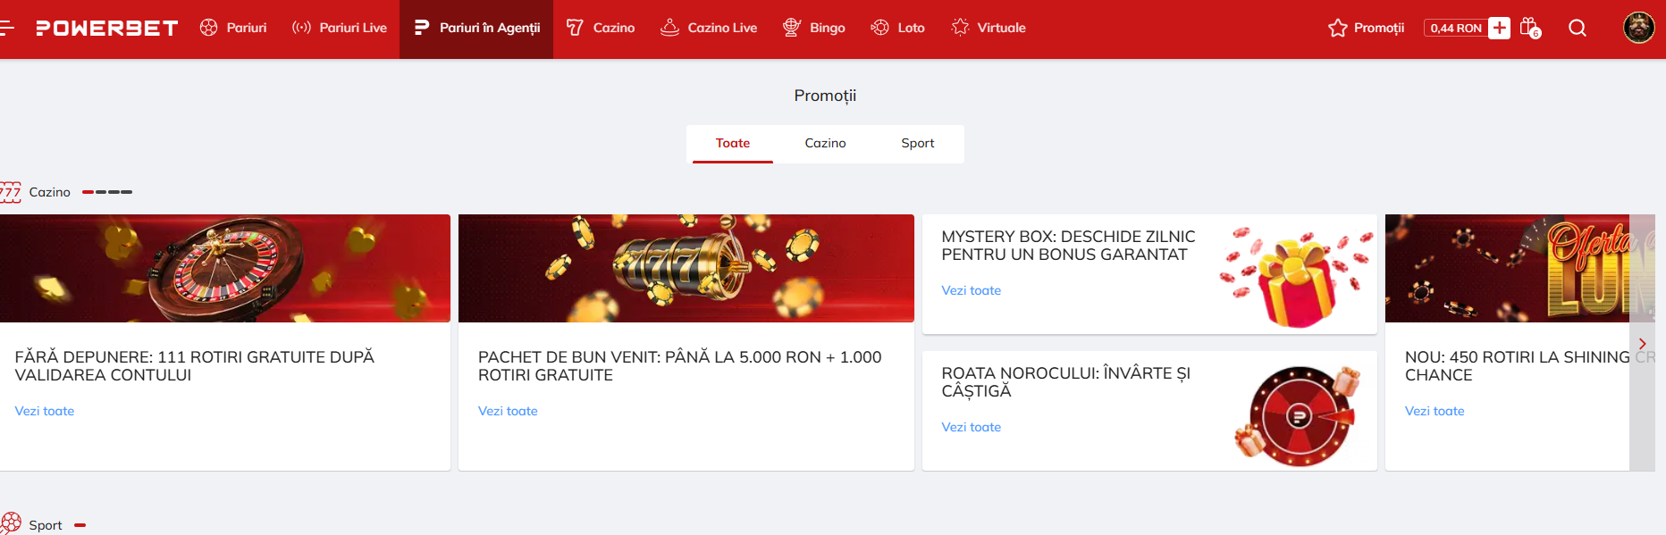The width and height of the screenshot is (1666, 535).
Task: Advance carousel with right chevron arrow
Action: tap(1642, 343)
